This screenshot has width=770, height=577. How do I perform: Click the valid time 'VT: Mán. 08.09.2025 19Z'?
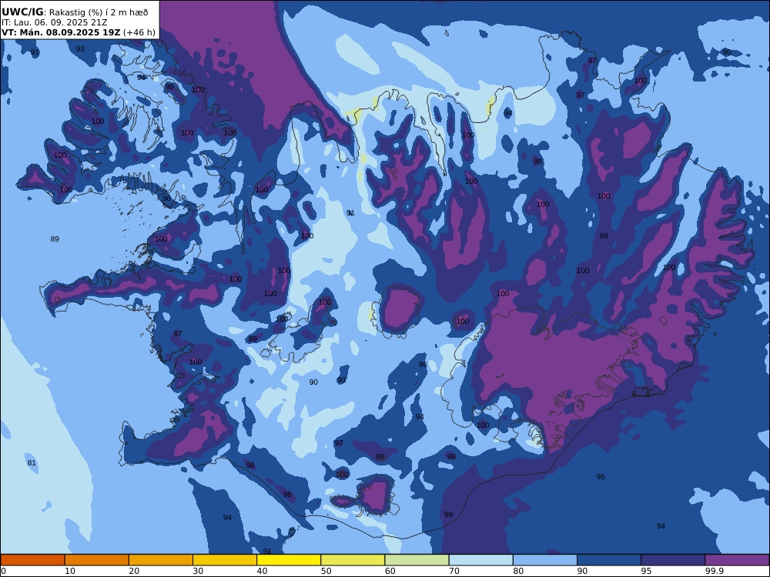tap(61, 32)
